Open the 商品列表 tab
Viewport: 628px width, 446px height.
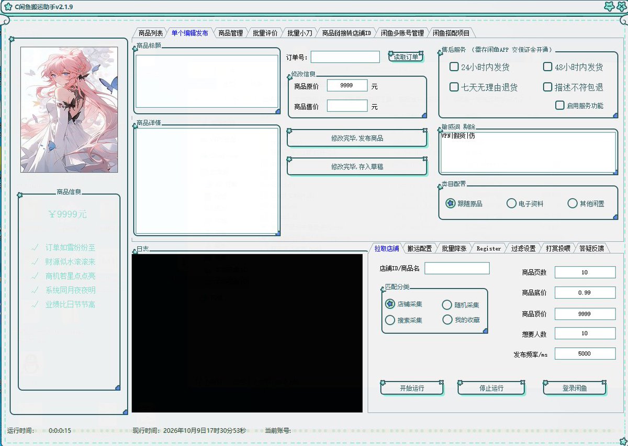pyautogui.click(x=150, y=33)
